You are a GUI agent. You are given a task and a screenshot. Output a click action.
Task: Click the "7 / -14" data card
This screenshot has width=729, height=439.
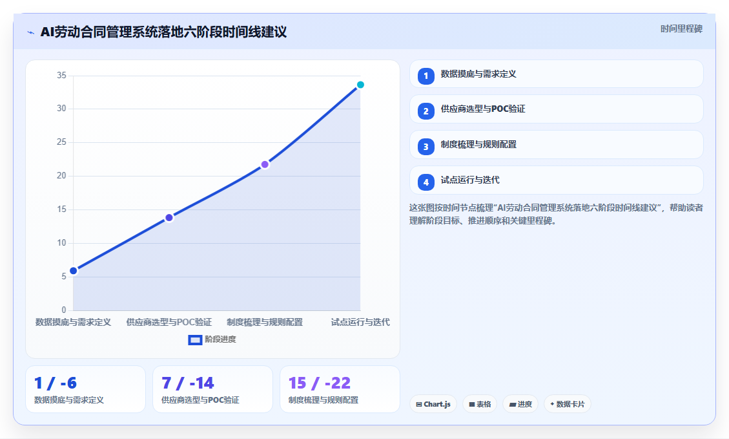(x=212, y=389)
